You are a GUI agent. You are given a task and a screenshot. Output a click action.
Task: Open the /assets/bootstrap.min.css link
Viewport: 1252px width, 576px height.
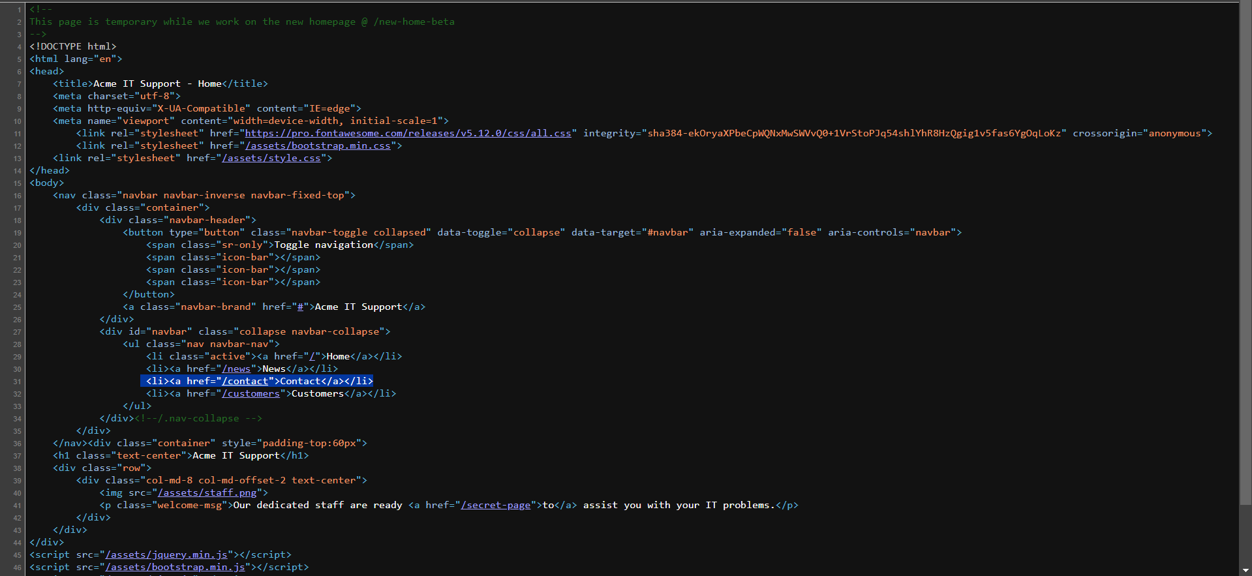point(318,145)
